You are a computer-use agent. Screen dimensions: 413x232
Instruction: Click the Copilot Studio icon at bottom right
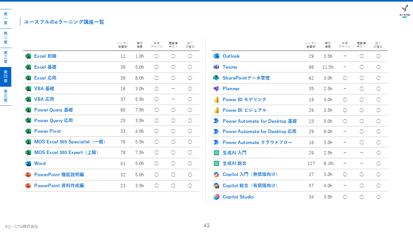[216, 197]
